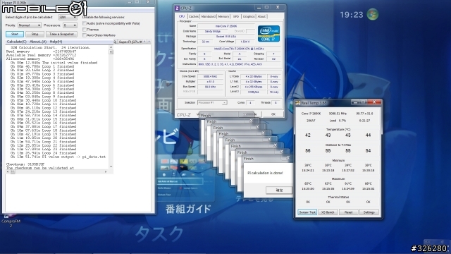Click Take a Snapshot button

click(61, 34)
